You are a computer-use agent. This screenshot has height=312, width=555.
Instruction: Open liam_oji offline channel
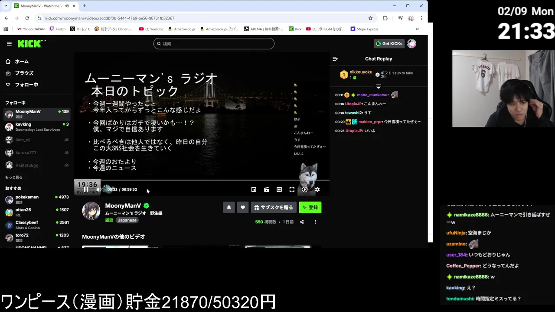coord(37,140)
